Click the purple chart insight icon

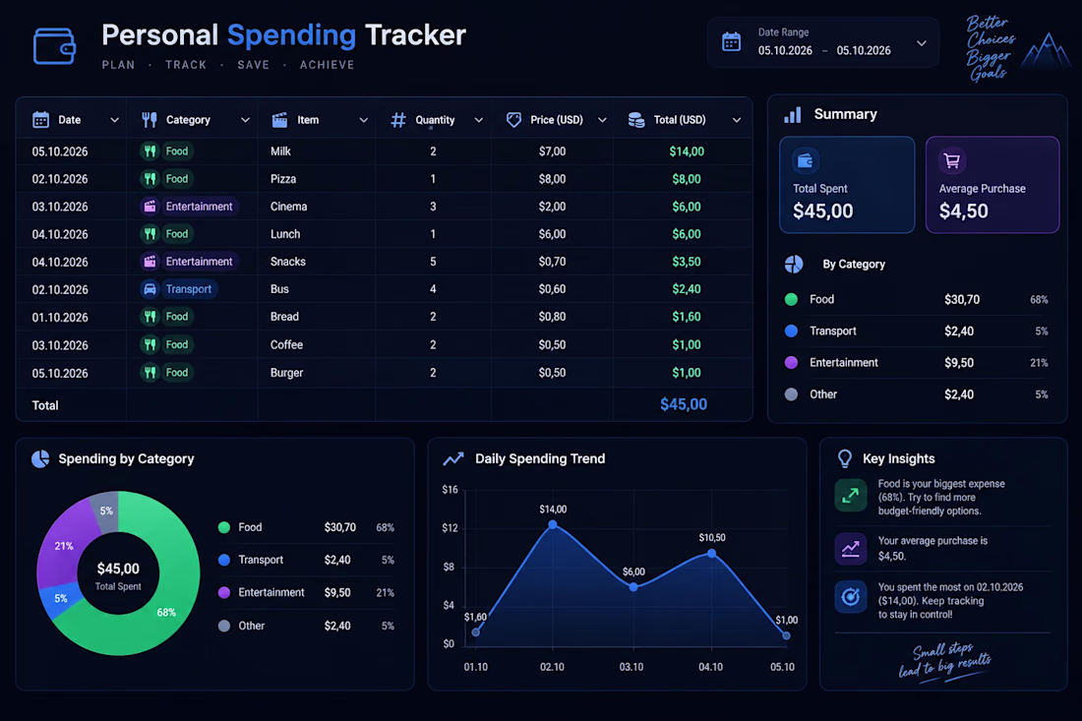(850, 549)
